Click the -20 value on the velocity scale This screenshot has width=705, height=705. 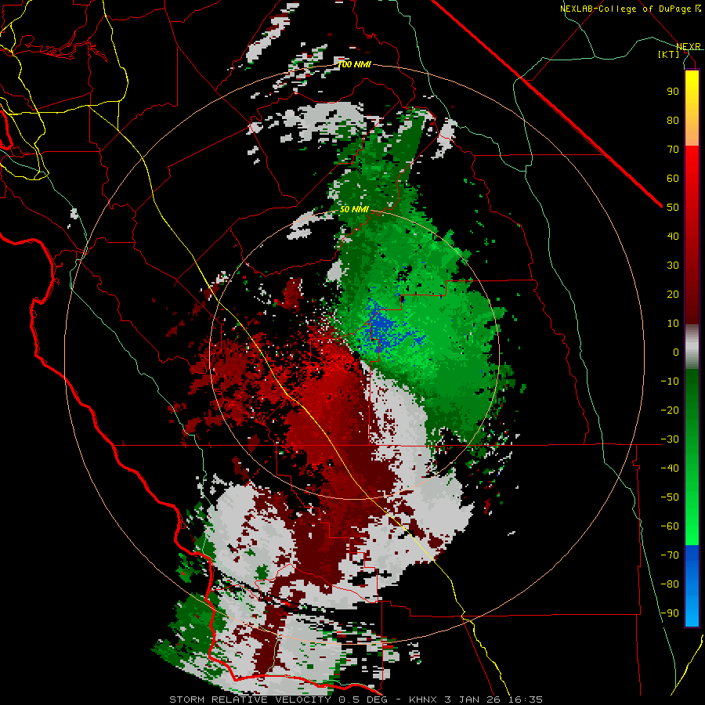coord(670,410)
